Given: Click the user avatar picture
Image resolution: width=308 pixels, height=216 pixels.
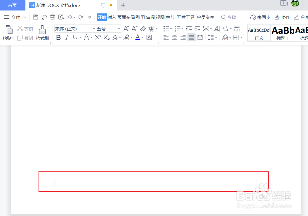Looking at the screenshot, I should 295,3.
